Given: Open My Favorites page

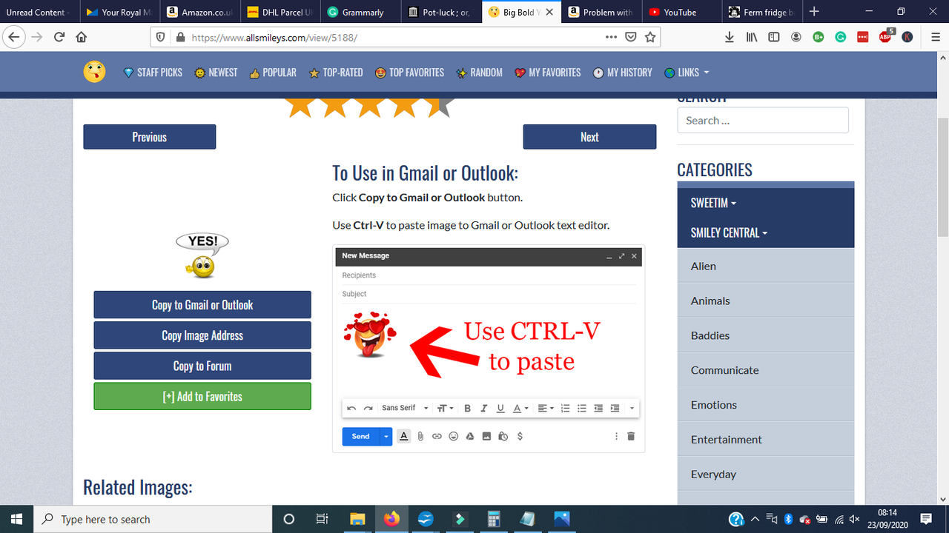Looking at the screenshot, I should 548,73.
